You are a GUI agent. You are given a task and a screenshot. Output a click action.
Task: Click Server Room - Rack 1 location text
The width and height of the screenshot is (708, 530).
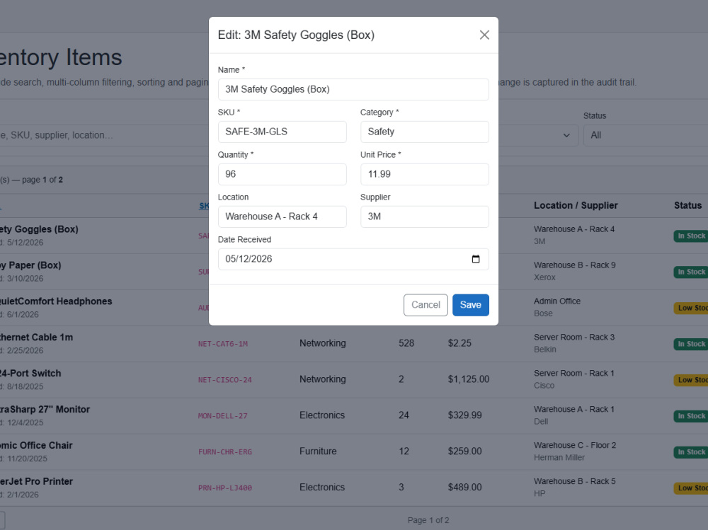[x=574, y=374]
